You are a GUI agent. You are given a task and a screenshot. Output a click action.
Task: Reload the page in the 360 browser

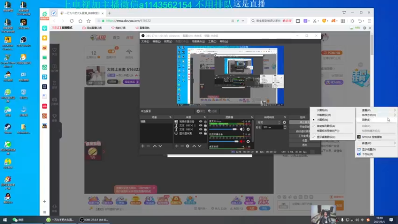[72, 21]
